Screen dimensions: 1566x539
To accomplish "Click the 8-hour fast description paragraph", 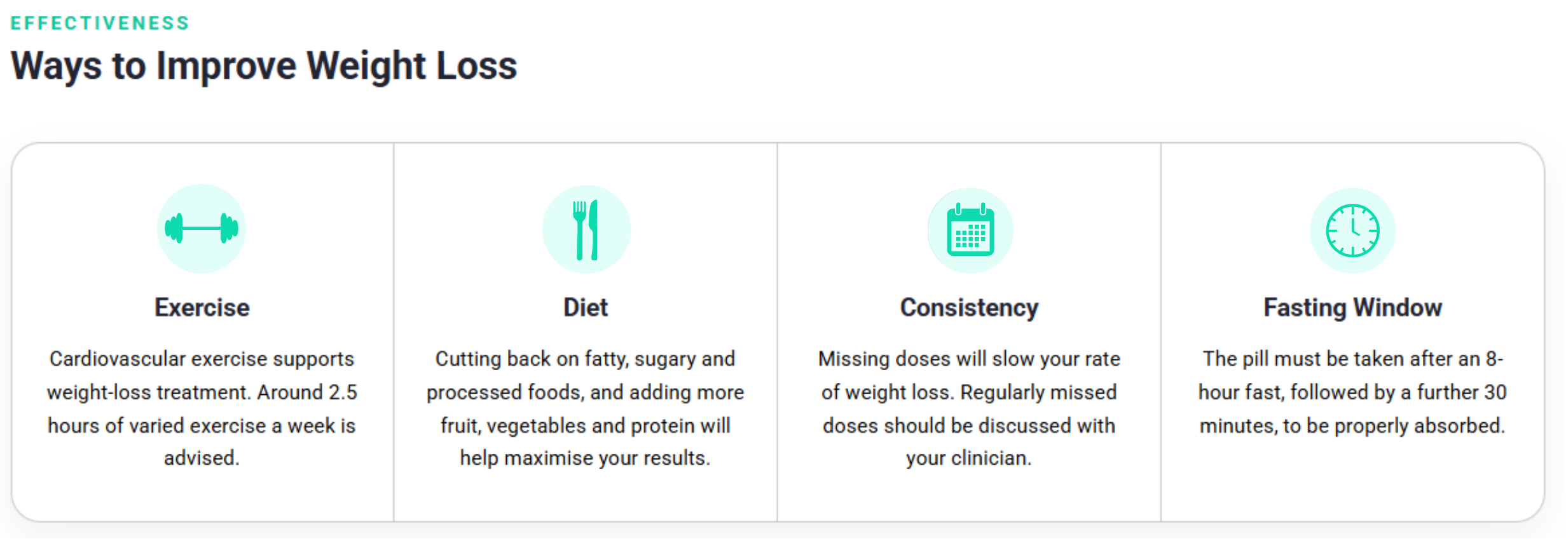I will click(x=1352, y=392).
